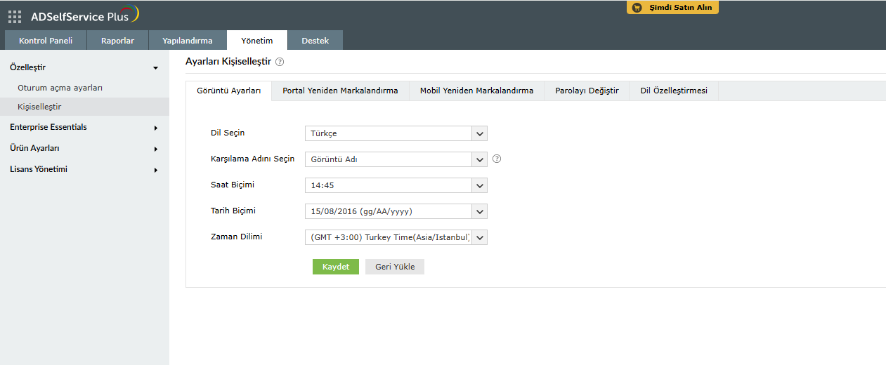Click the Geri Yükle button
This screenshot has width=886, height=365.
pyautogui.click(x=395, y=267)
